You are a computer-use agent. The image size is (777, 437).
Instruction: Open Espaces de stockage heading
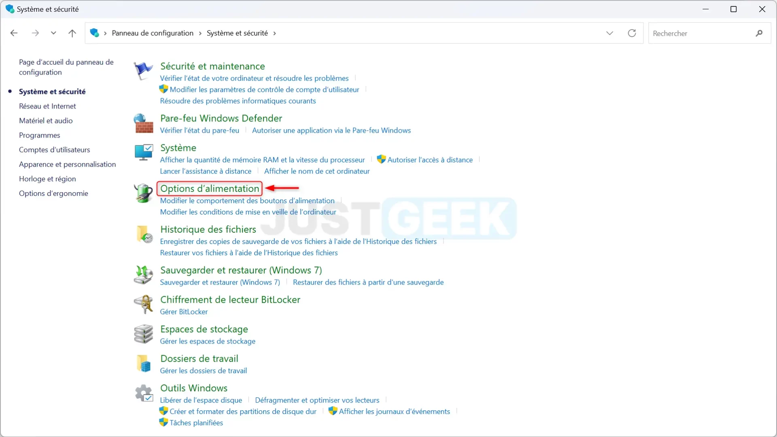click(204, 329)
